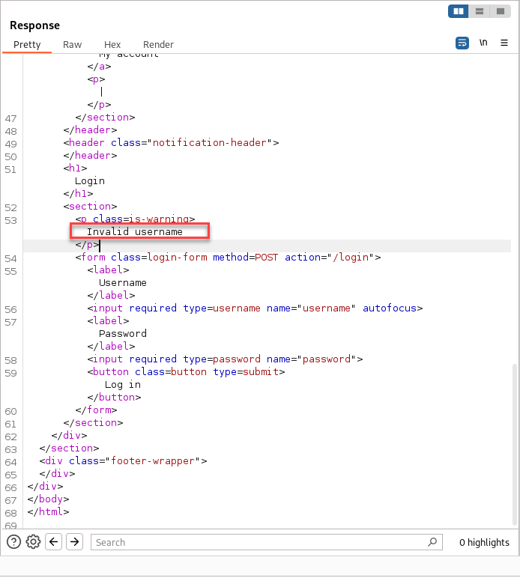
Task: Go to the next search match arrow
Action: [x=74, y=542]
